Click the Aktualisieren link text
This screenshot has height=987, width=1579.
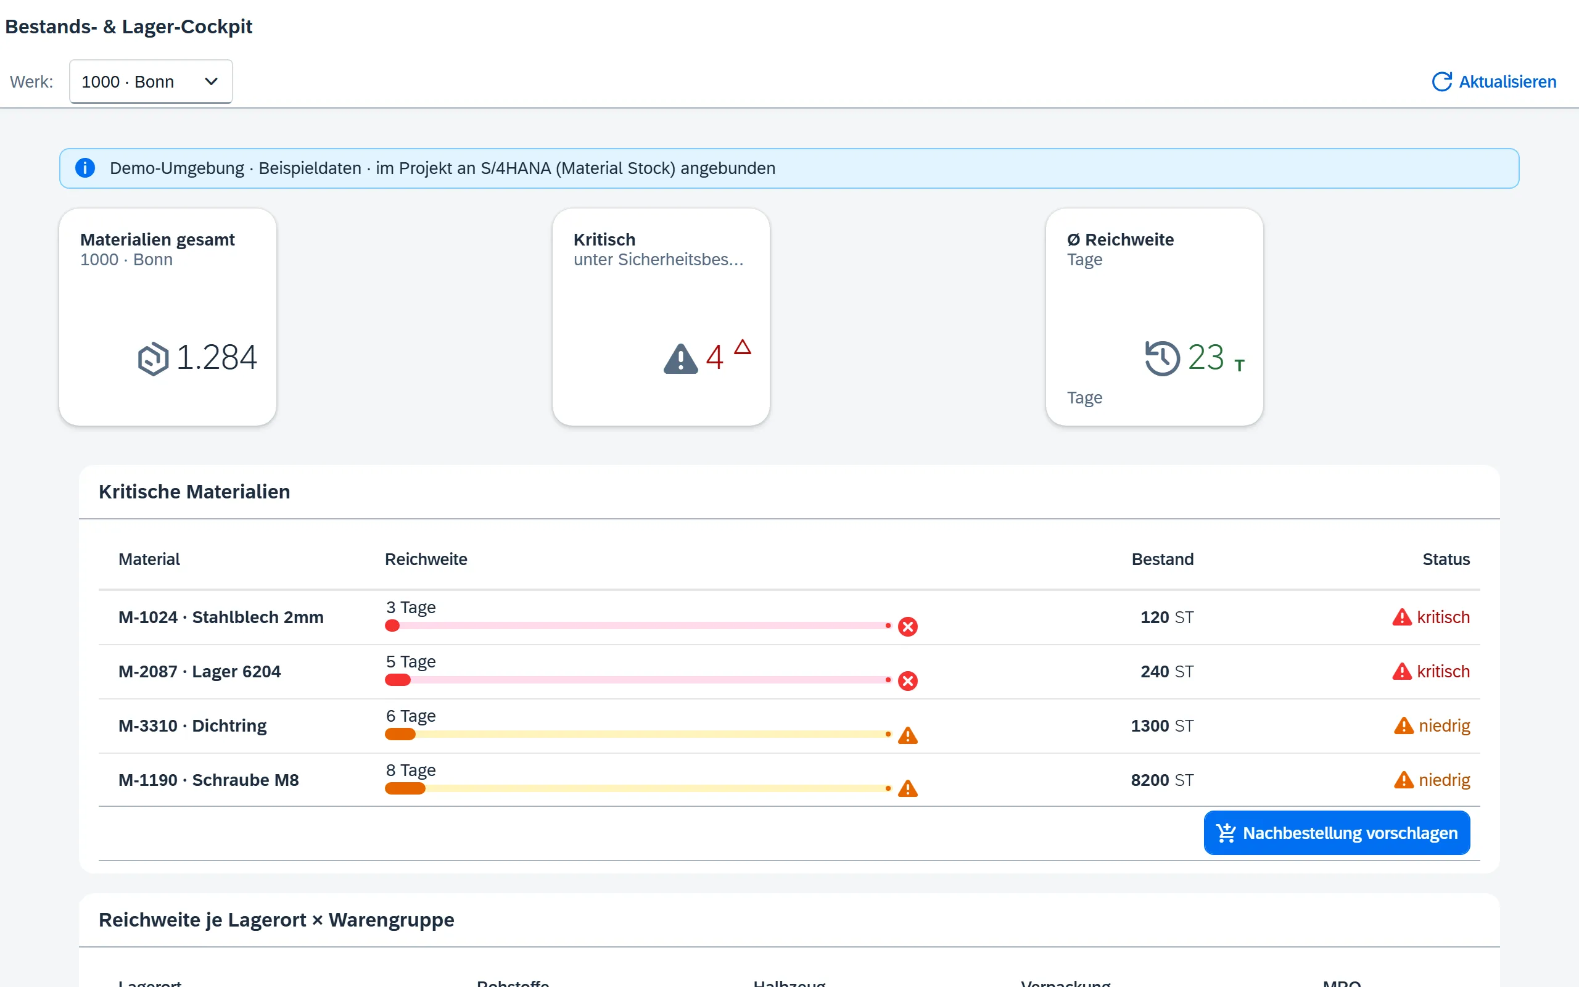point(1507,81)
